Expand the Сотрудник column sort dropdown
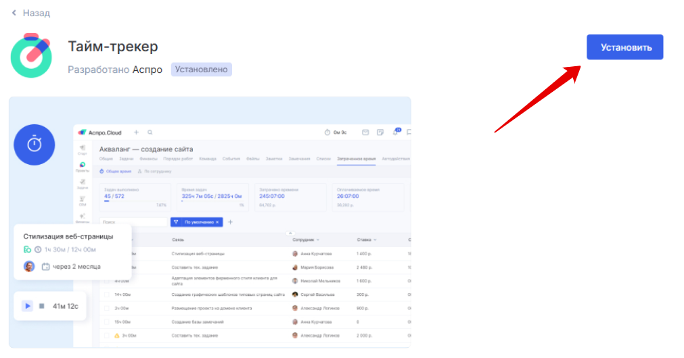 318,240
